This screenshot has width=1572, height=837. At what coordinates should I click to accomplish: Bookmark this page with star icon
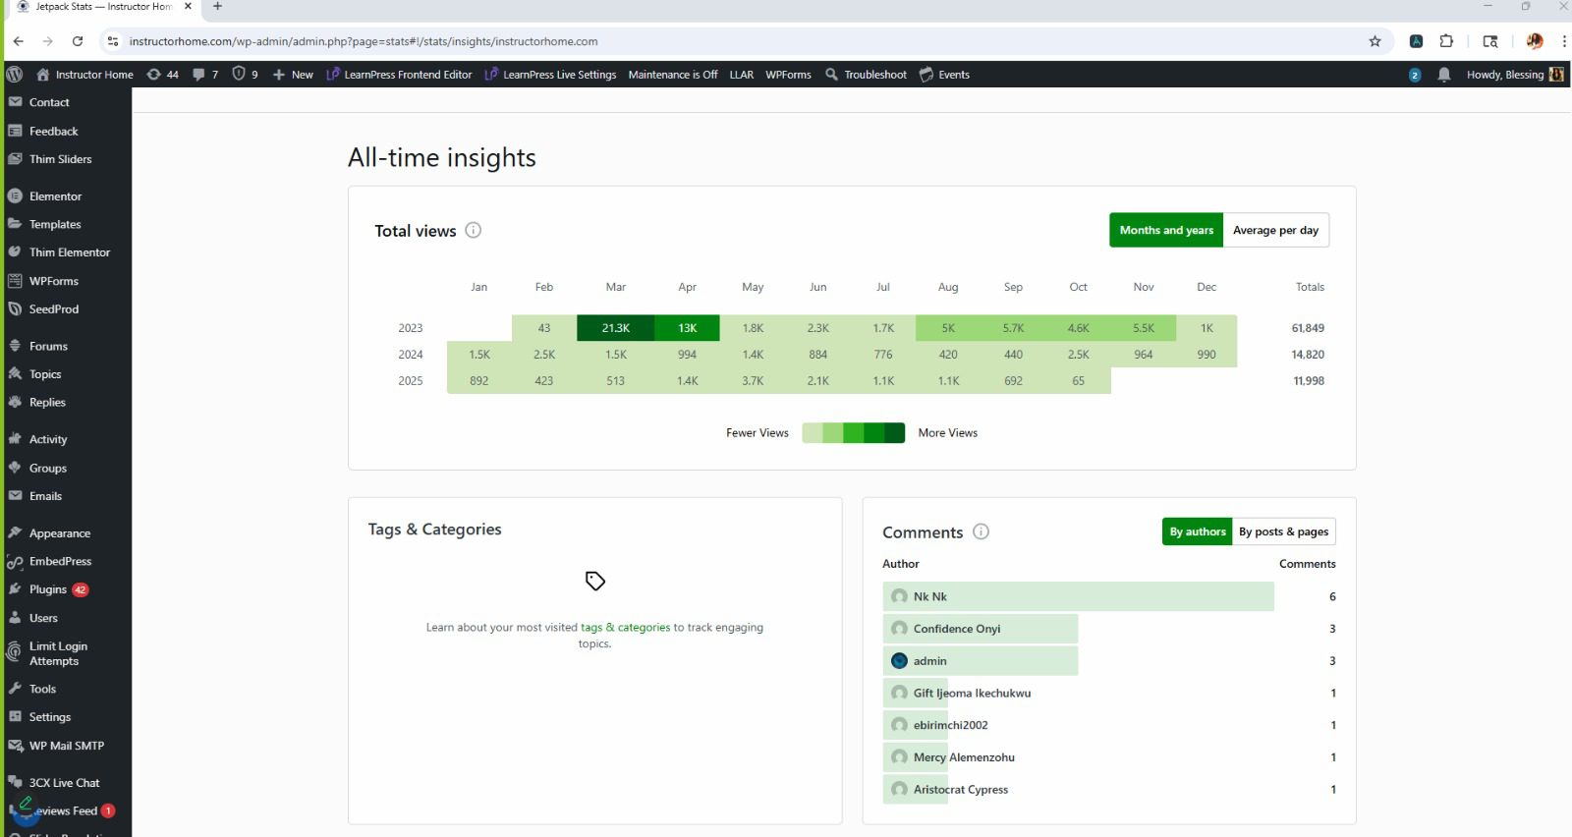point(1375,41)
